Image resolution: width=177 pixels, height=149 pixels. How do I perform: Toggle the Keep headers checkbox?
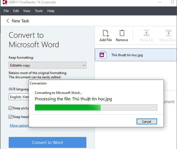[x=11, y=117]
